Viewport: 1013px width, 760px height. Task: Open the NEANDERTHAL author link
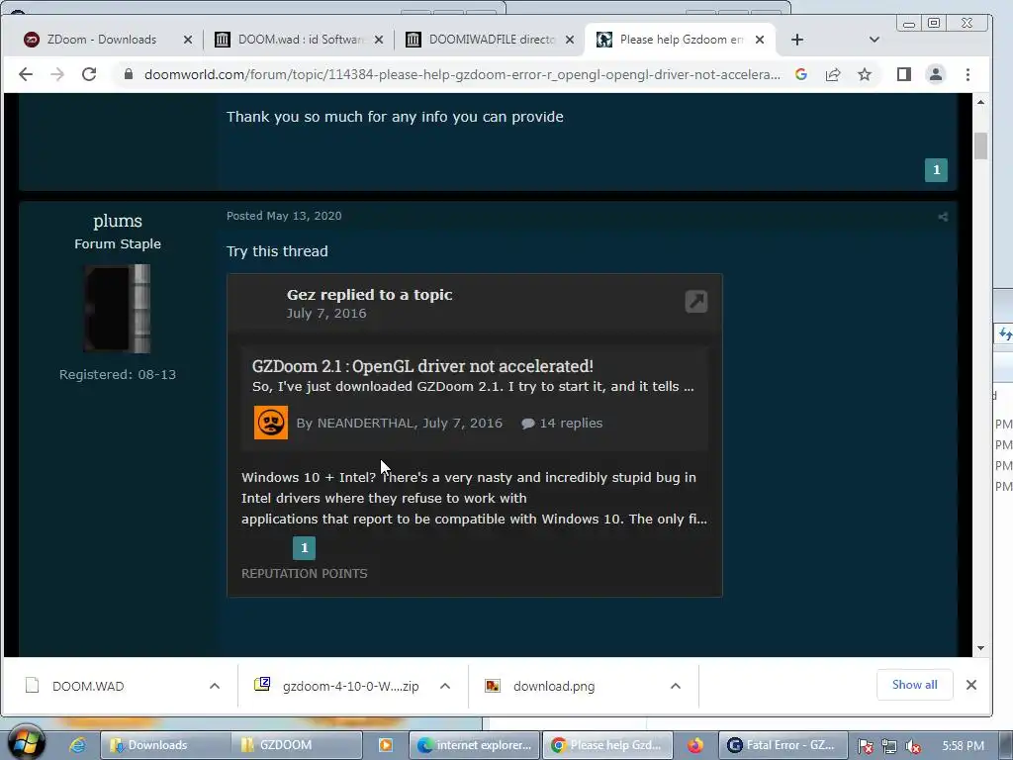[x=365, y=423]
